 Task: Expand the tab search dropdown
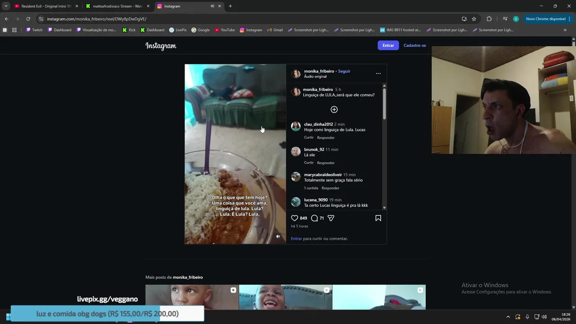(6, 6)
